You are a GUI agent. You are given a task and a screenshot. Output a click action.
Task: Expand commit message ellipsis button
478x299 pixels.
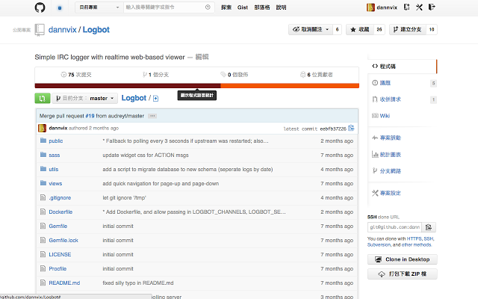coord(152,116)
